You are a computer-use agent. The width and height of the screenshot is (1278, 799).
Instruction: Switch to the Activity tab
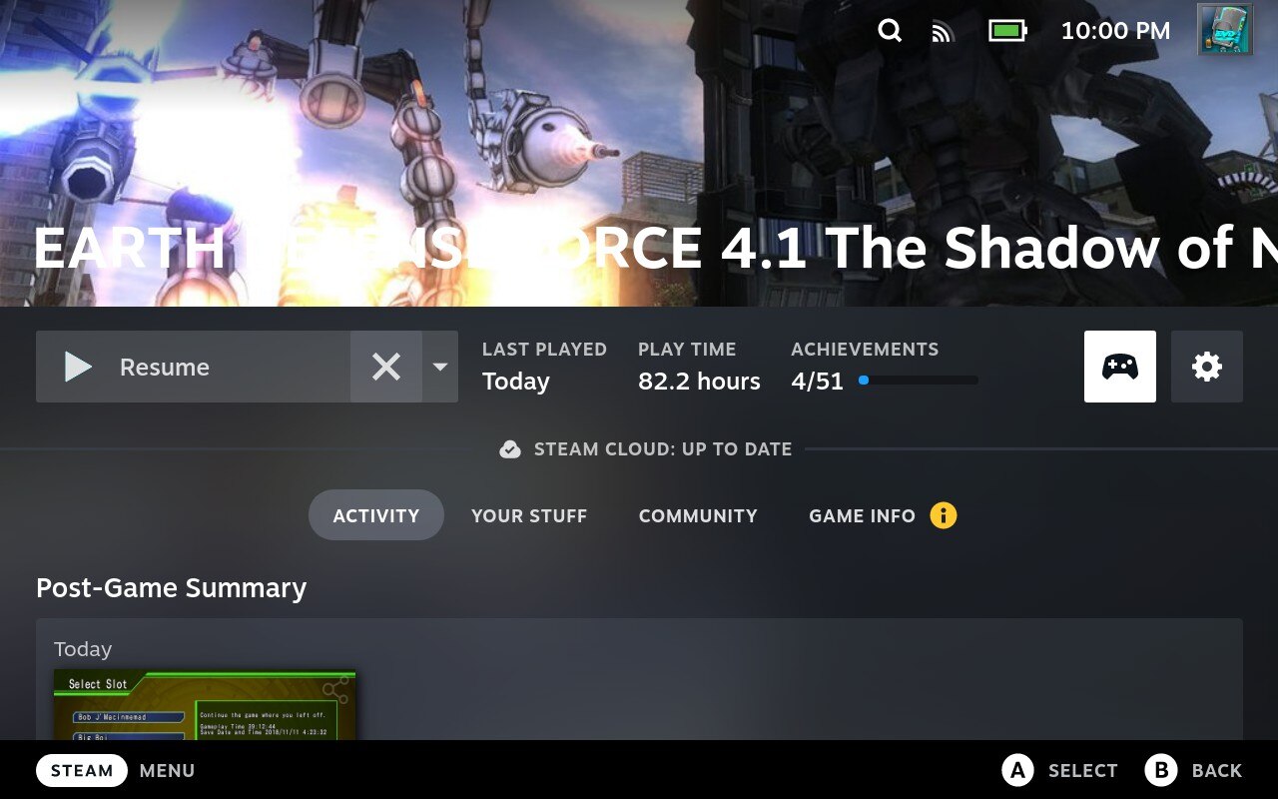click(x=375, y=515)
